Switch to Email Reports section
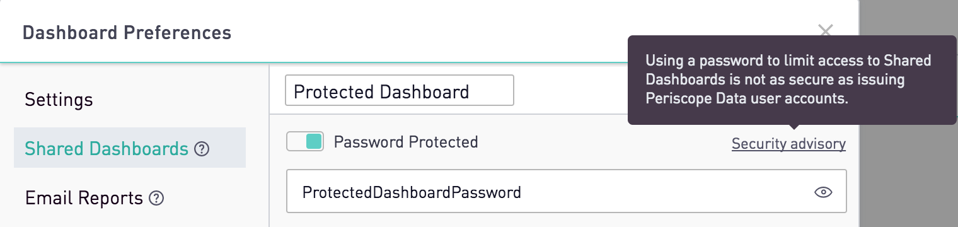The width and height of the screenshot is (958, 227). [x=84, y=198]
